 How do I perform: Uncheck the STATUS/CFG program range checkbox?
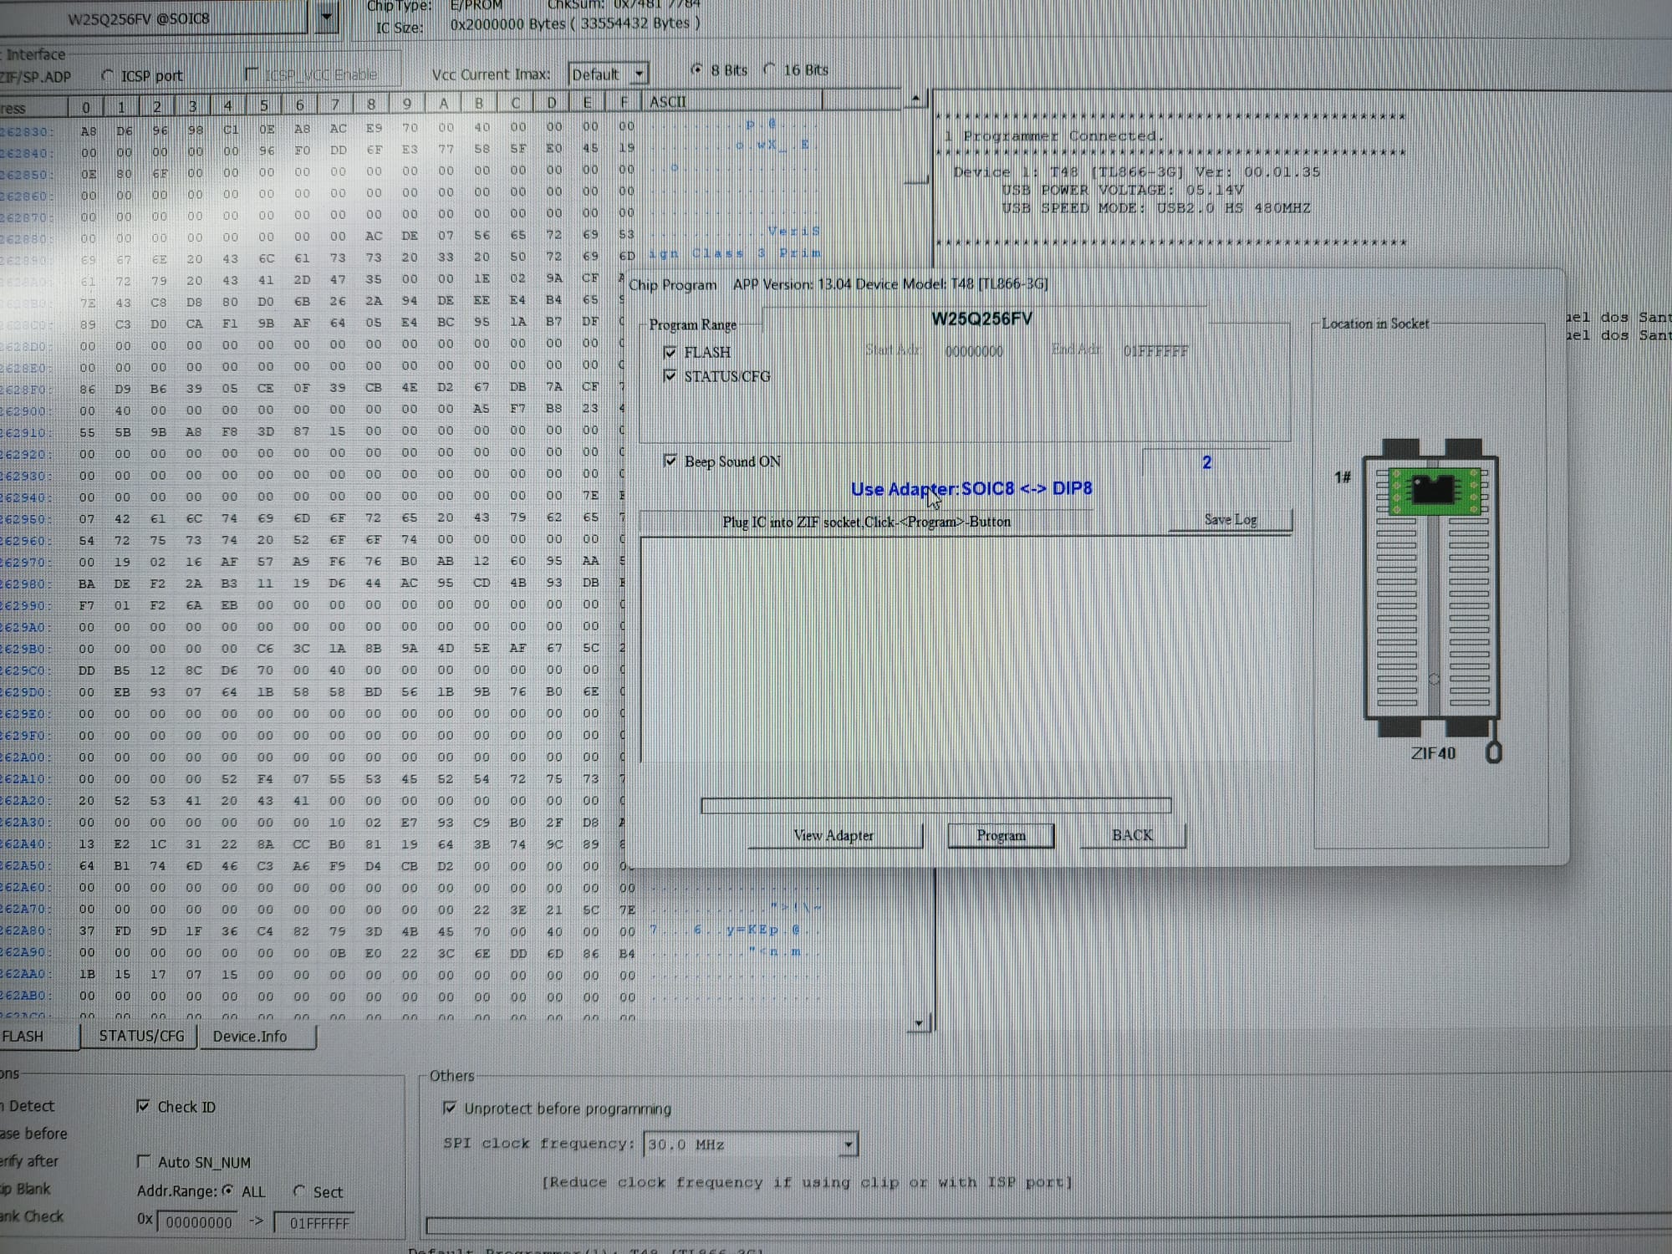point(670,376)
